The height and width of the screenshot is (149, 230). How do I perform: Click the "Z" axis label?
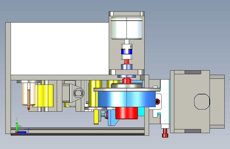[x=28, y=130]
